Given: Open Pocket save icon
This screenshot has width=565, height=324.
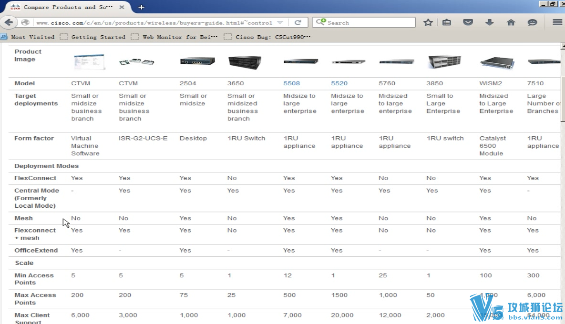Looking at the screenshot, I should [468, 22].
